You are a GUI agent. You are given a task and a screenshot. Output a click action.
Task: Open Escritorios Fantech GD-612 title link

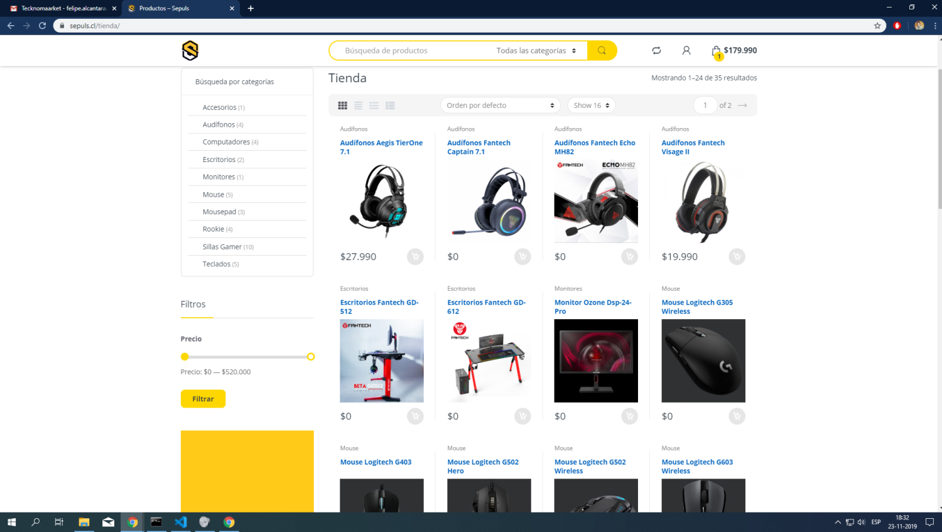point(486,307)
